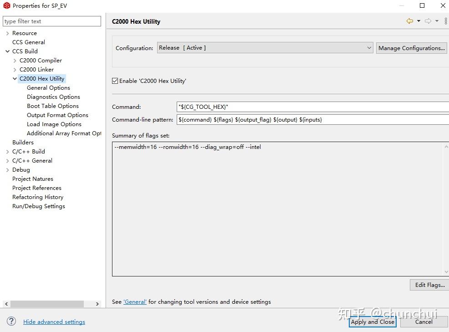The width and height of the screenshot is (449, 332).
Task: Click the type filter text field
Action: [52, 21]
